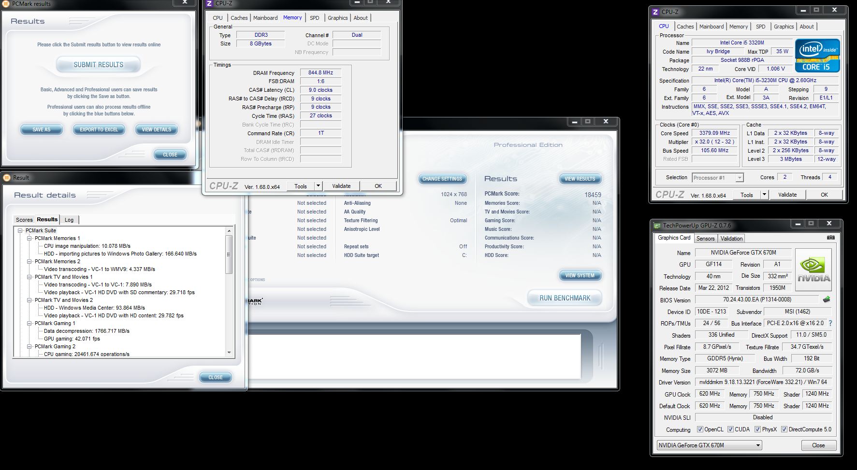Image resolution: width=857 pixels, height=470 pixels.
Task: Collapse the PCMark Memories 2 node
Action: (x=29, y=262)
